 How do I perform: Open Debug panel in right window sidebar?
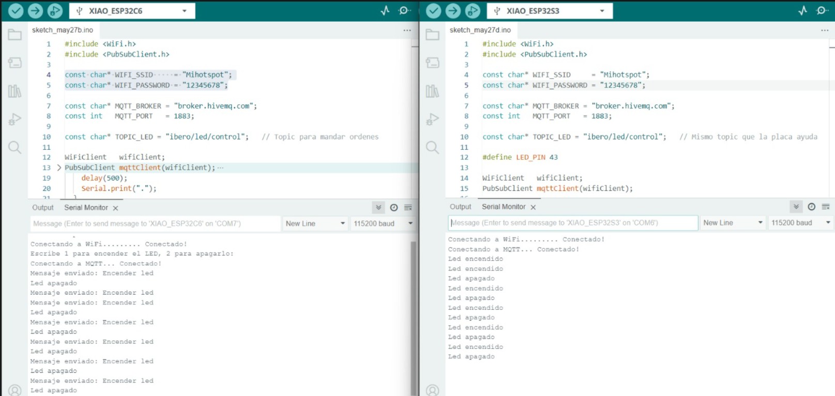click(432, 120)
